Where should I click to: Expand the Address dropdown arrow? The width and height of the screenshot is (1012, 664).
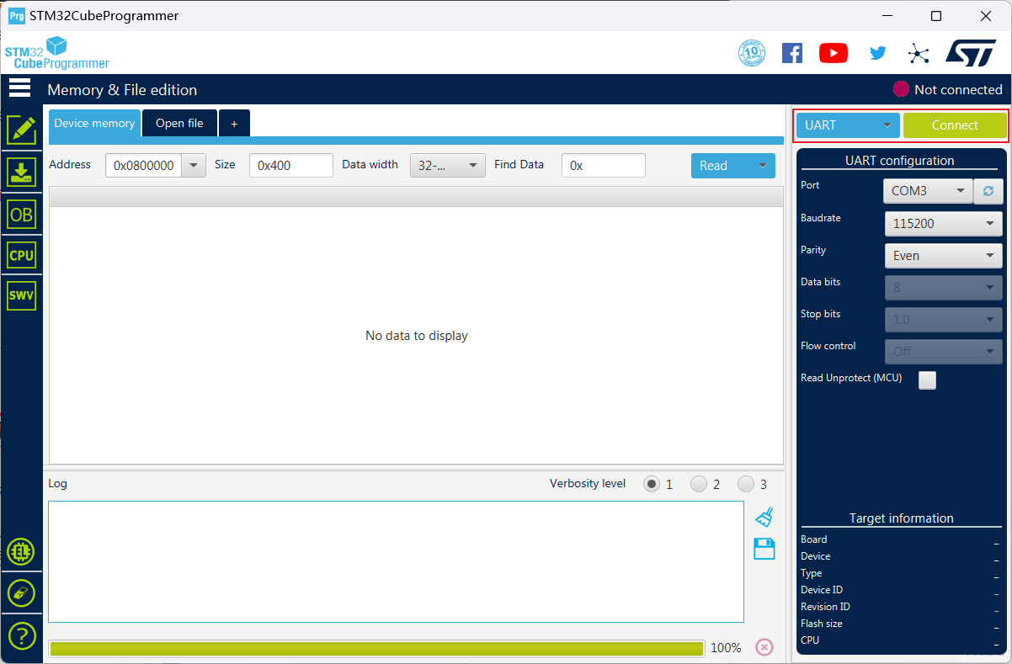click(194, 166)
